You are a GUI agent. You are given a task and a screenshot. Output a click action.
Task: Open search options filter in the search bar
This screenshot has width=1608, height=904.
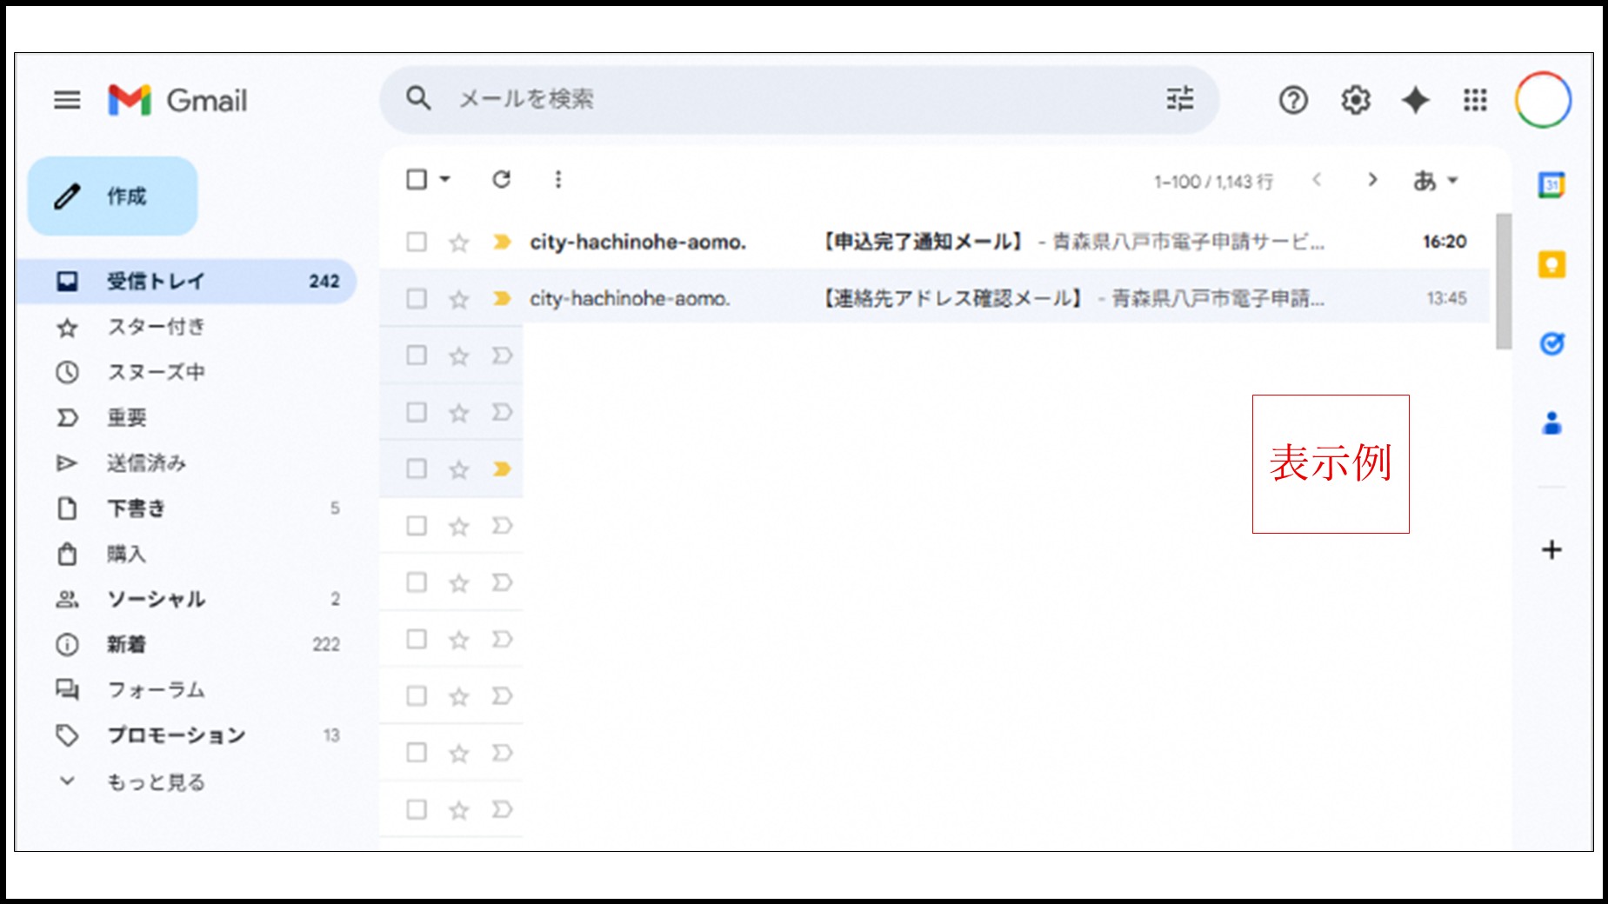[1179, 99]
